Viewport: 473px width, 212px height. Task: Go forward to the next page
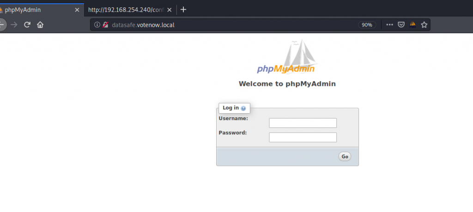coord(14,25)
